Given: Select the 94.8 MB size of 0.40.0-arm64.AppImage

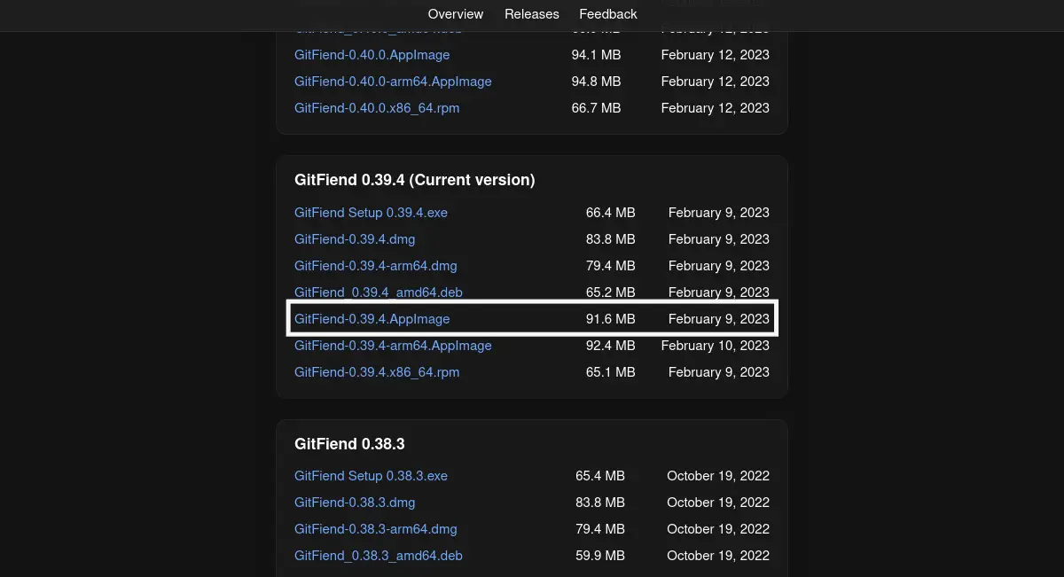Looking at the screenshot, I should 597,82.
